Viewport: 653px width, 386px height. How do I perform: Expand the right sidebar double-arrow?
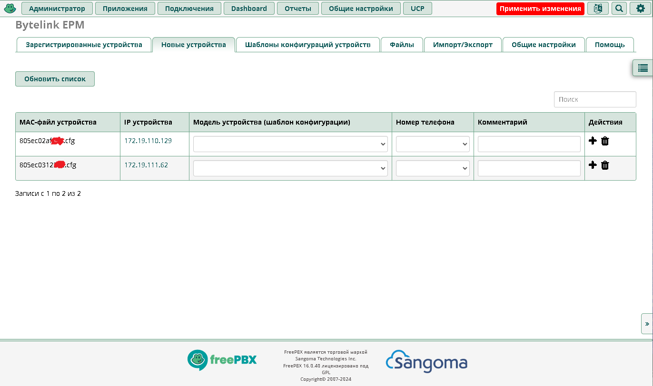tap(647, 324)
